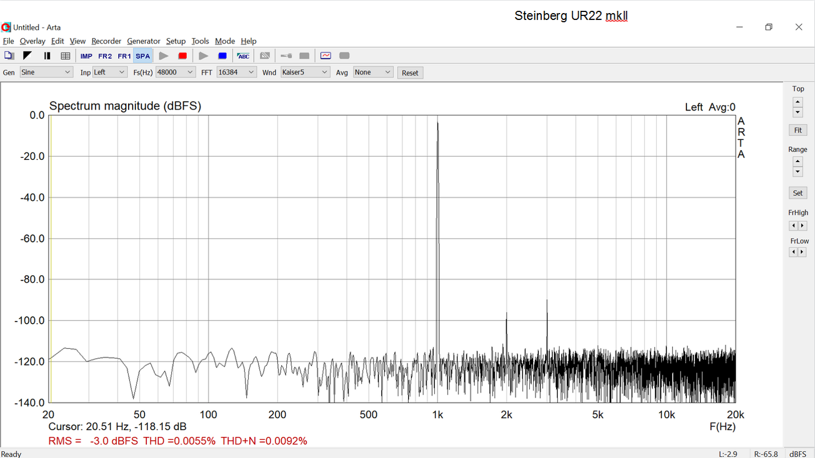Open the Wnd Kaiser5 window dropdown
This screenshot has width=815, height=458.
(x=305, y=73)
